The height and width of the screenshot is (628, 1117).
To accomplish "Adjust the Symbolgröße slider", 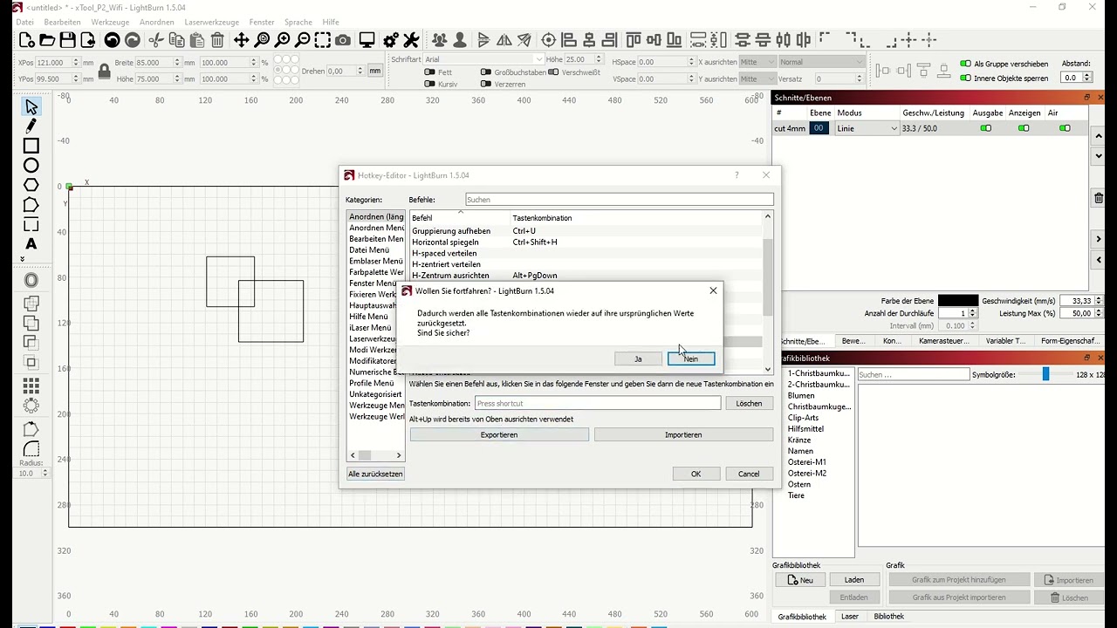I will [x=1045, y=374].
